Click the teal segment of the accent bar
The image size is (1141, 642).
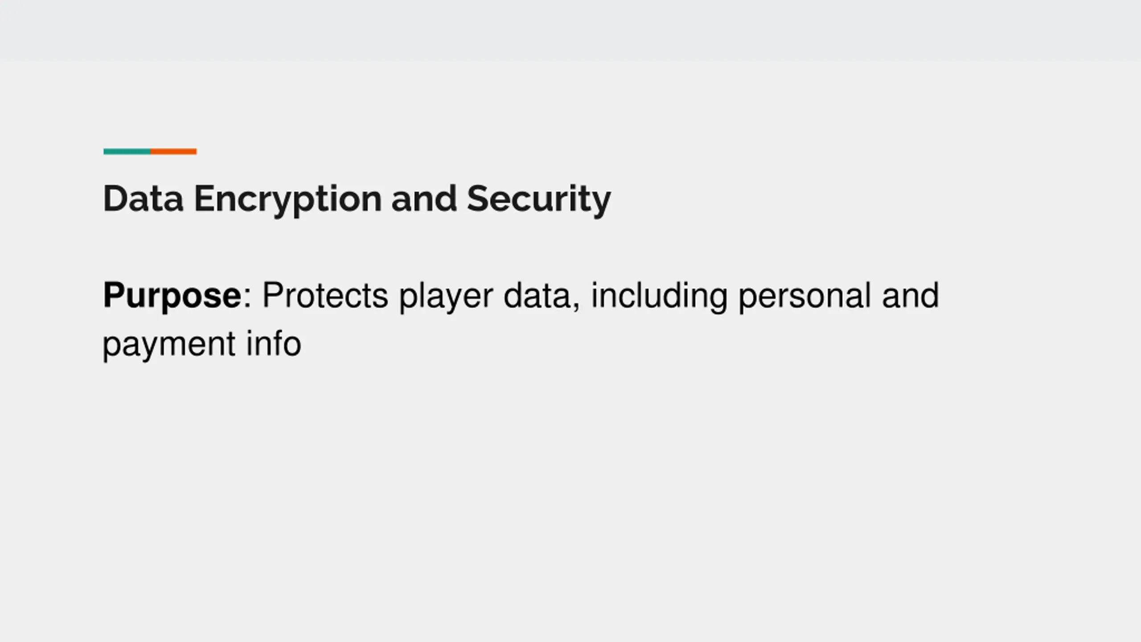(127, 152)
